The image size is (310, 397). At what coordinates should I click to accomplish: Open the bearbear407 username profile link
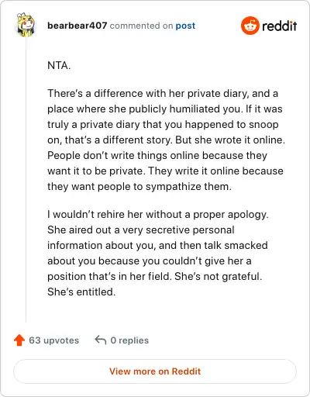(77, 26)
